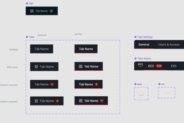Click the grid icon in the topmost Tab component
Image resolution: width=184 pixels, height=123 pixels.
[32, 11]
